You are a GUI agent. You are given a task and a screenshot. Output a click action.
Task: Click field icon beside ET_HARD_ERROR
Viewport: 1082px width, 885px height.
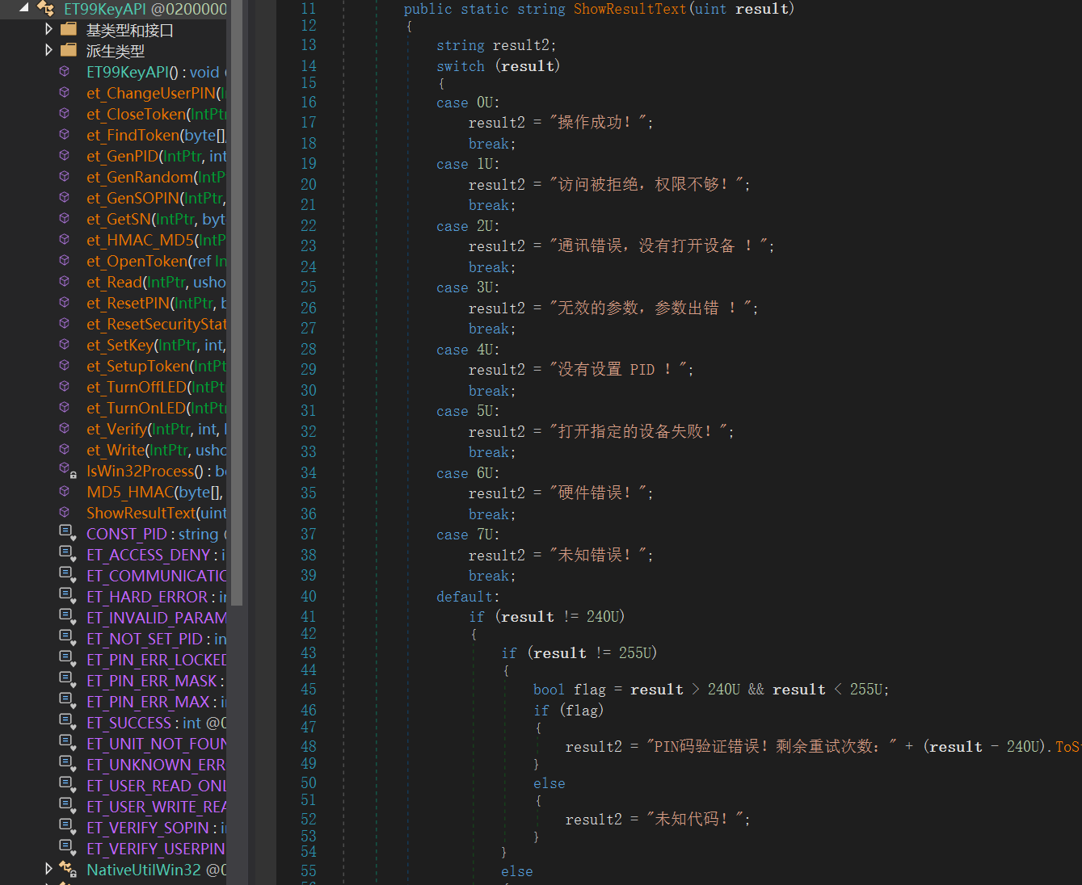tap(67, 596)
